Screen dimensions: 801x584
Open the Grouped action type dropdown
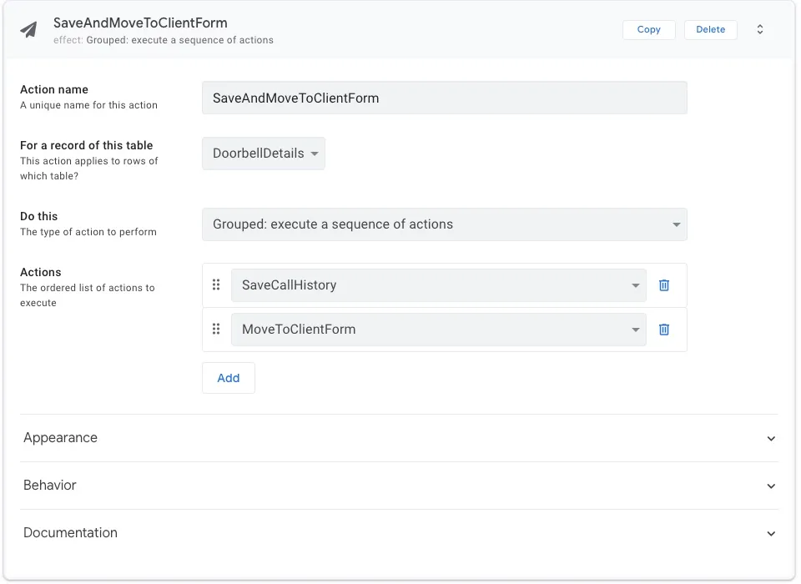444,224
